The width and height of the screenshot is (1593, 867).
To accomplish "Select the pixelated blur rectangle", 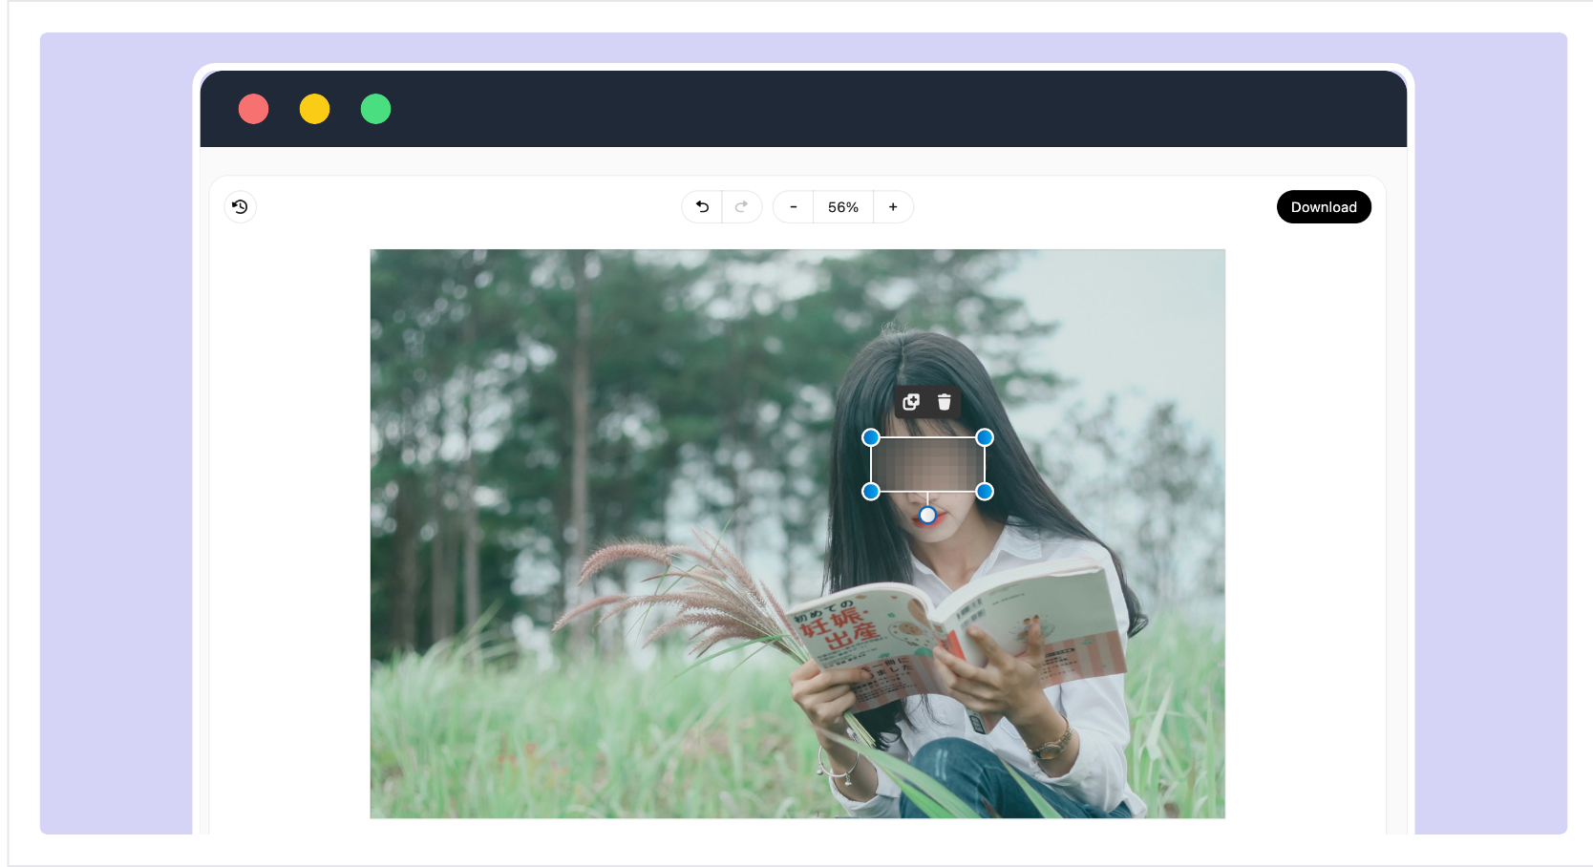I will (x=927, y=464).
